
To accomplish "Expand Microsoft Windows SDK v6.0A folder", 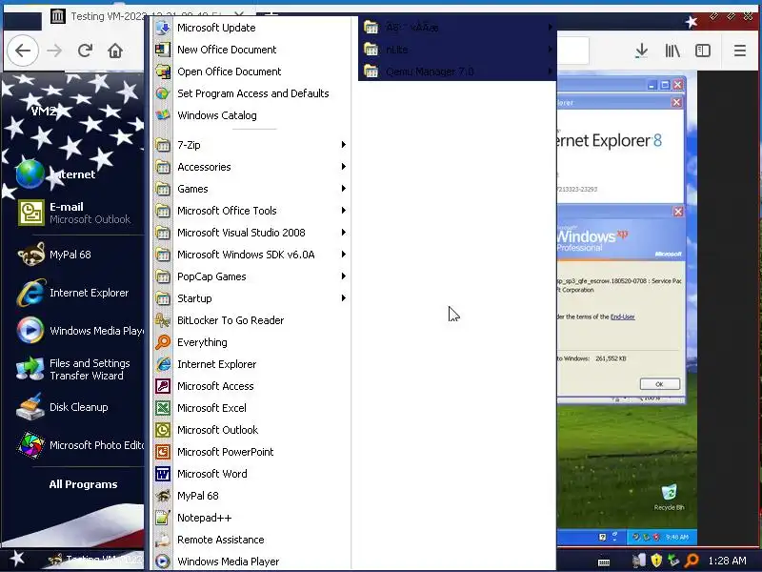I will click(x=251, y=254).
